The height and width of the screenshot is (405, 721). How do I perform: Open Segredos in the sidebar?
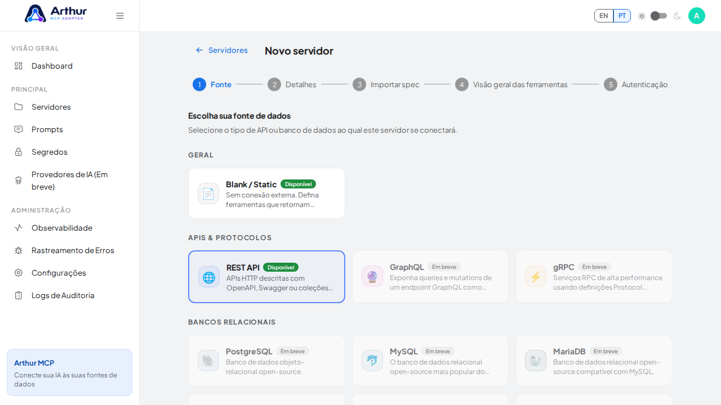click(69, 152)
